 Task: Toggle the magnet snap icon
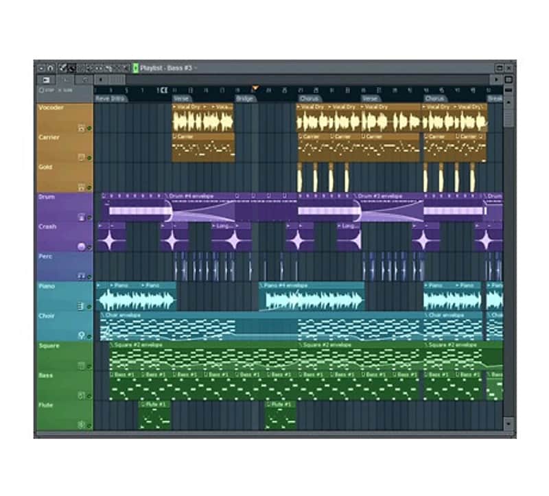[x=50, y=68]
